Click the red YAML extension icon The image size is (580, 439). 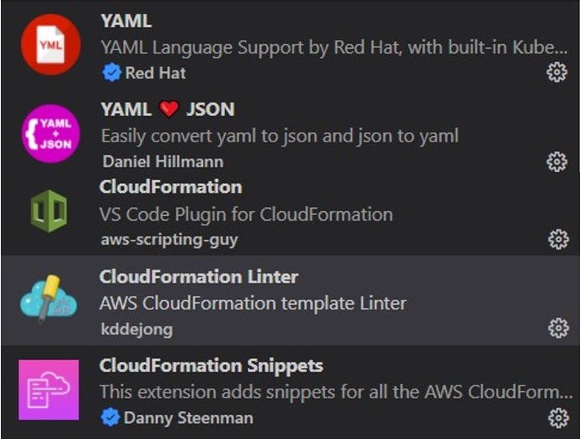(x=50, y=45)
